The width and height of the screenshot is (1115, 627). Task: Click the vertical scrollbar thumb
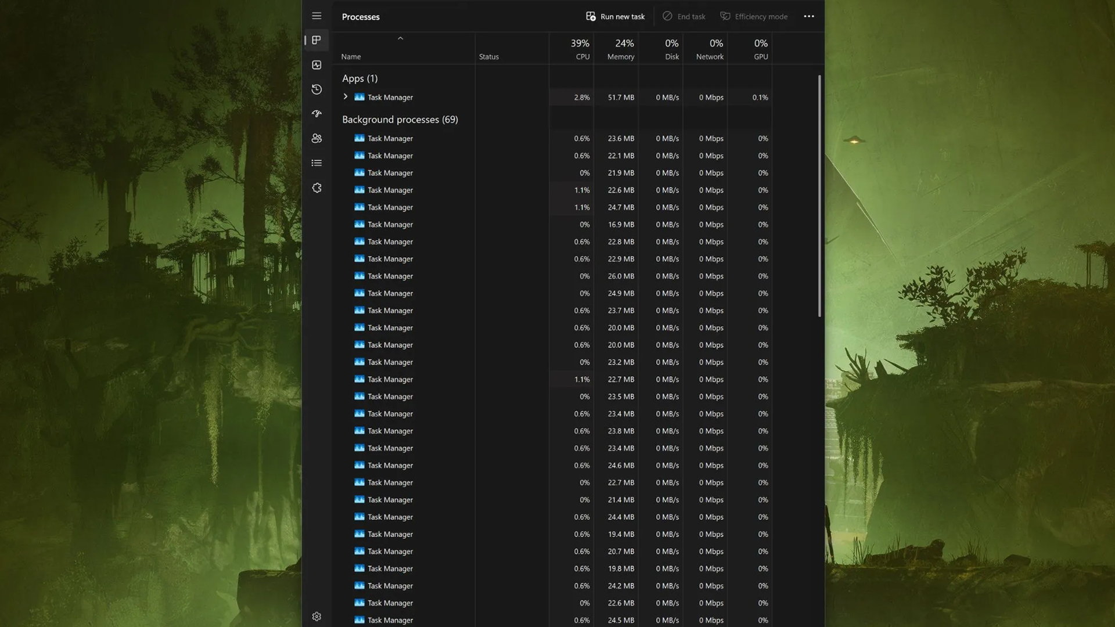click(819, 196)
